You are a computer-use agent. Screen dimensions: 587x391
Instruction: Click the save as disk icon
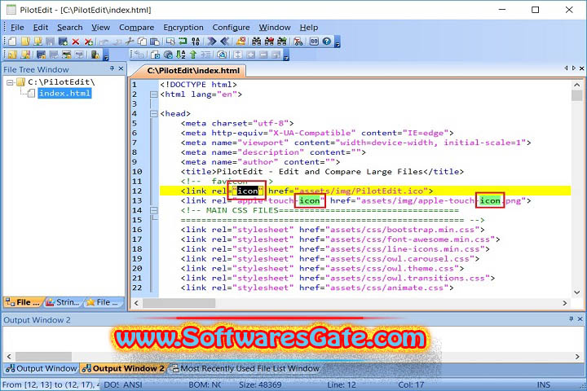point(63,42)
